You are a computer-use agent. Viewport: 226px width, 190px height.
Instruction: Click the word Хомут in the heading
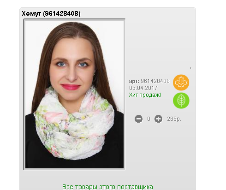click(x=31, y=13)
